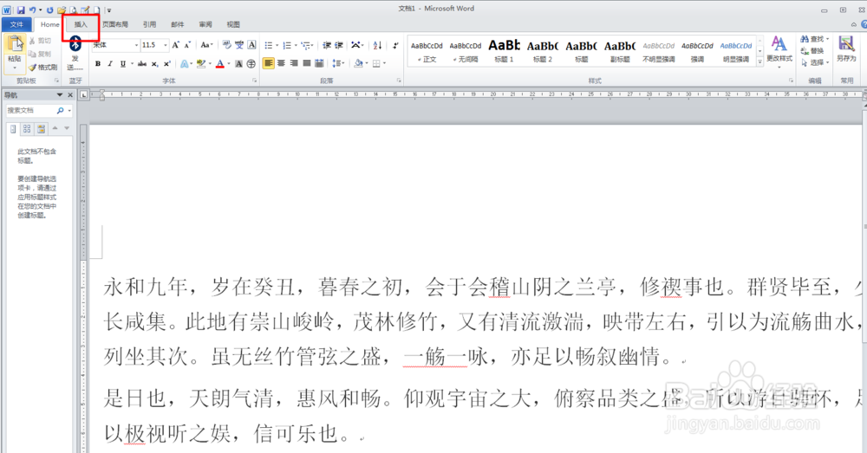Switch to the View (视图) tab
The width and height of the screenshot is (867, 453).
(233, 24)
